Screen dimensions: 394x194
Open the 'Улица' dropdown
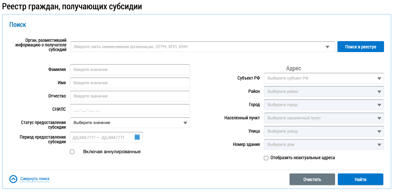coord(323,131)
